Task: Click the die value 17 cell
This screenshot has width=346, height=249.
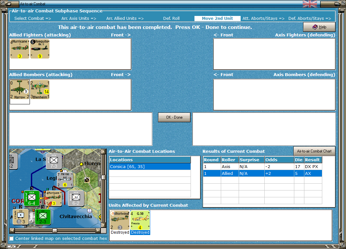Action: (x=299, y=166)
